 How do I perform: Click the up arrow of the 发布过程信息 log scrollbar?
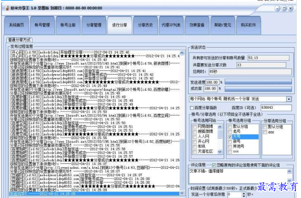[182, 53]
